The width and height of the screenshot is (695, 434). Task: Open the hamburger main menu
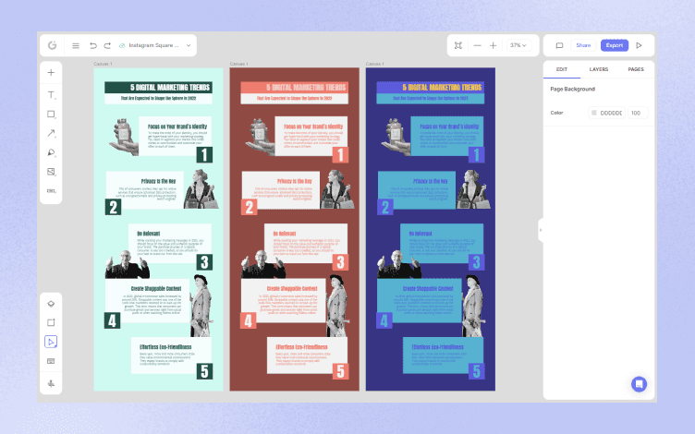point(76,45)
